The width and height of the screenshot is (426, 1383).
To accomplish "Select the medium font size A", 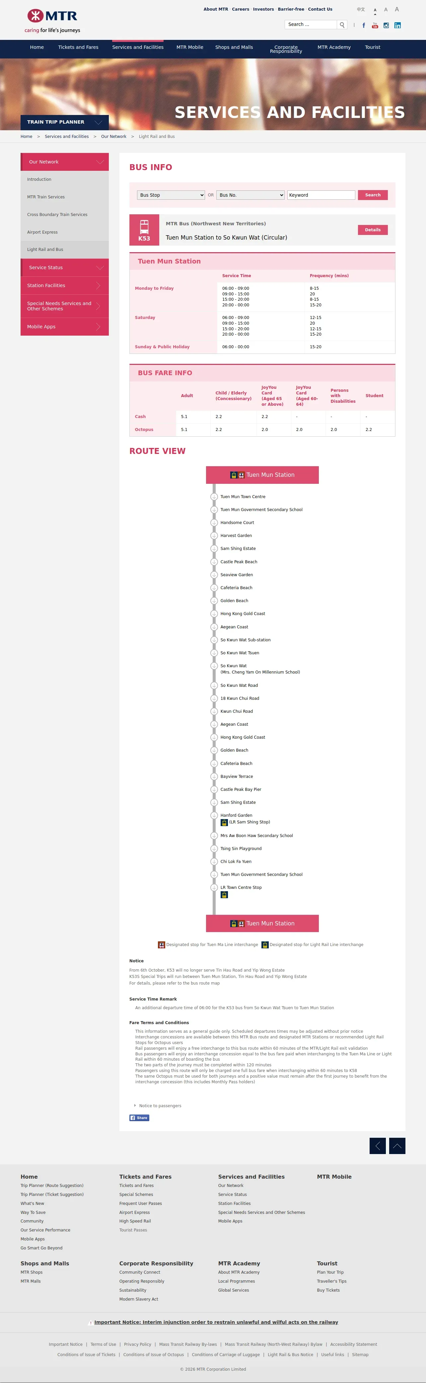I will 386,10.
